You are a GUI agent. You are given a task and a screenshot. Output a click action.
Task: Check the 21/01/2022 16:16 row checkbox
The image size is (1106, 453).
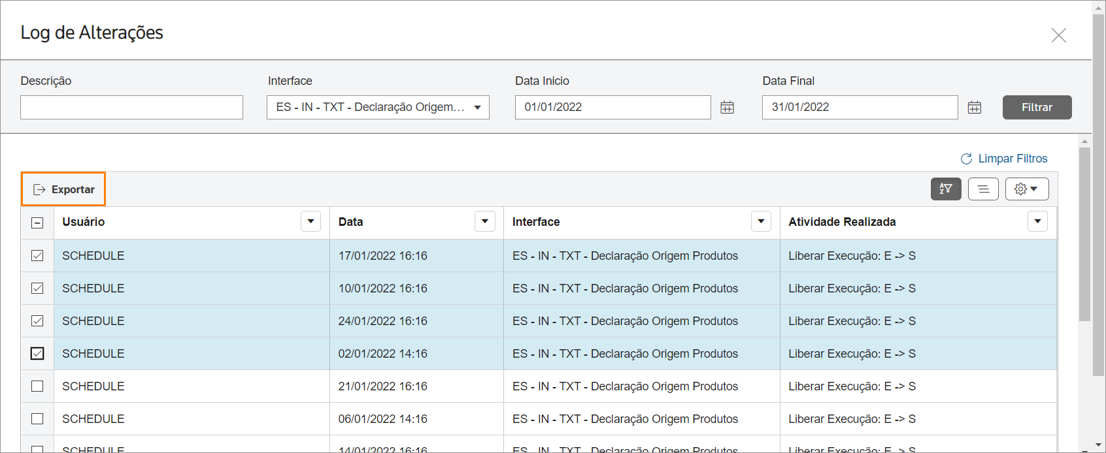[37, 386]
